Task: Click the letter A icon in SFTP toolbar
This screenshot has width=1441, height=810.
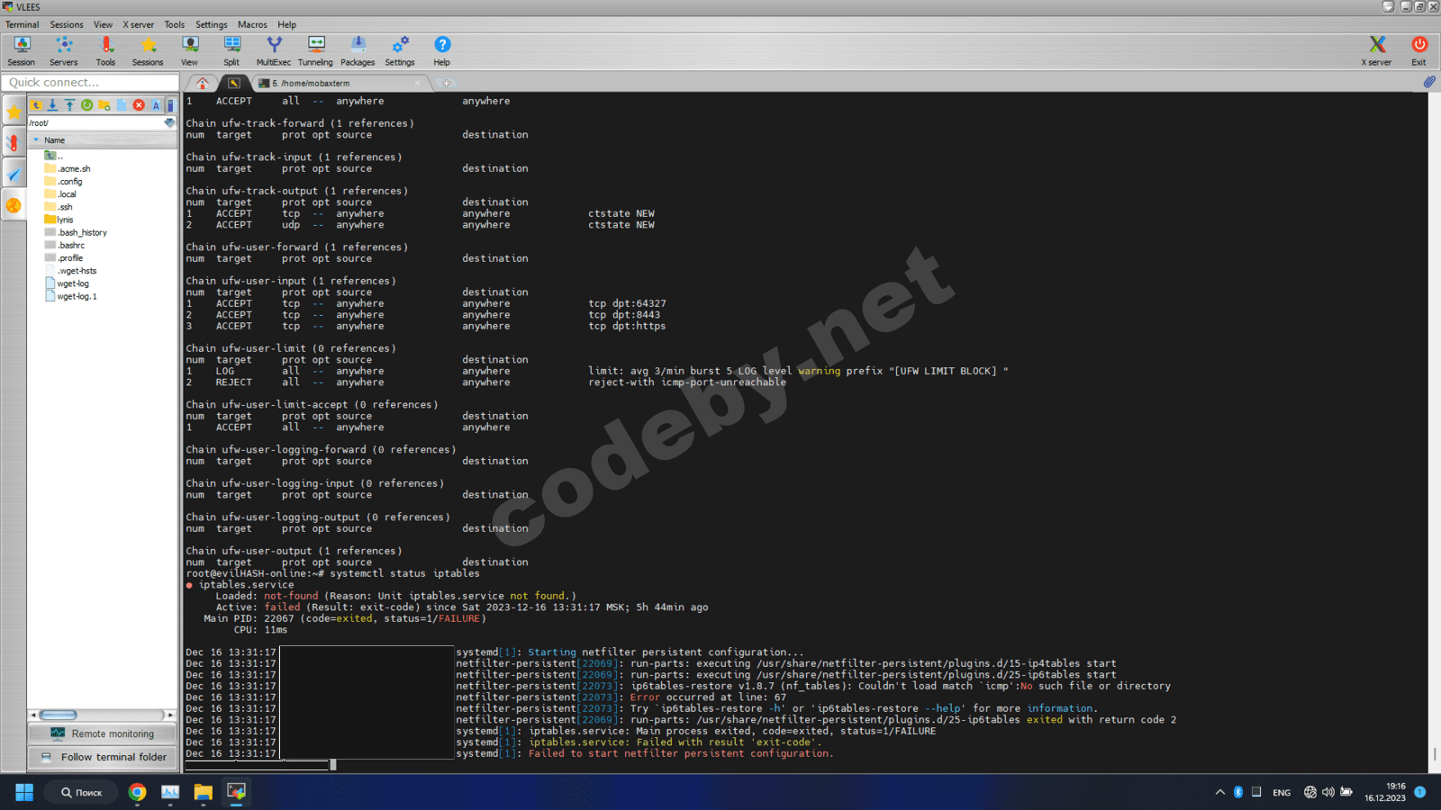Action: coord(156,105)
